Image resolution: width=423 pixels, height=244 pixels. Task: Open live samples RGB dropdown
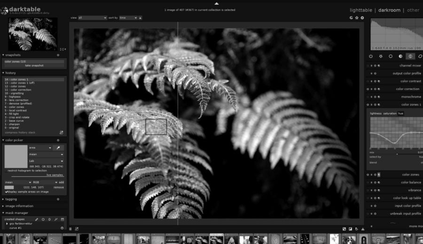[45, 183]
